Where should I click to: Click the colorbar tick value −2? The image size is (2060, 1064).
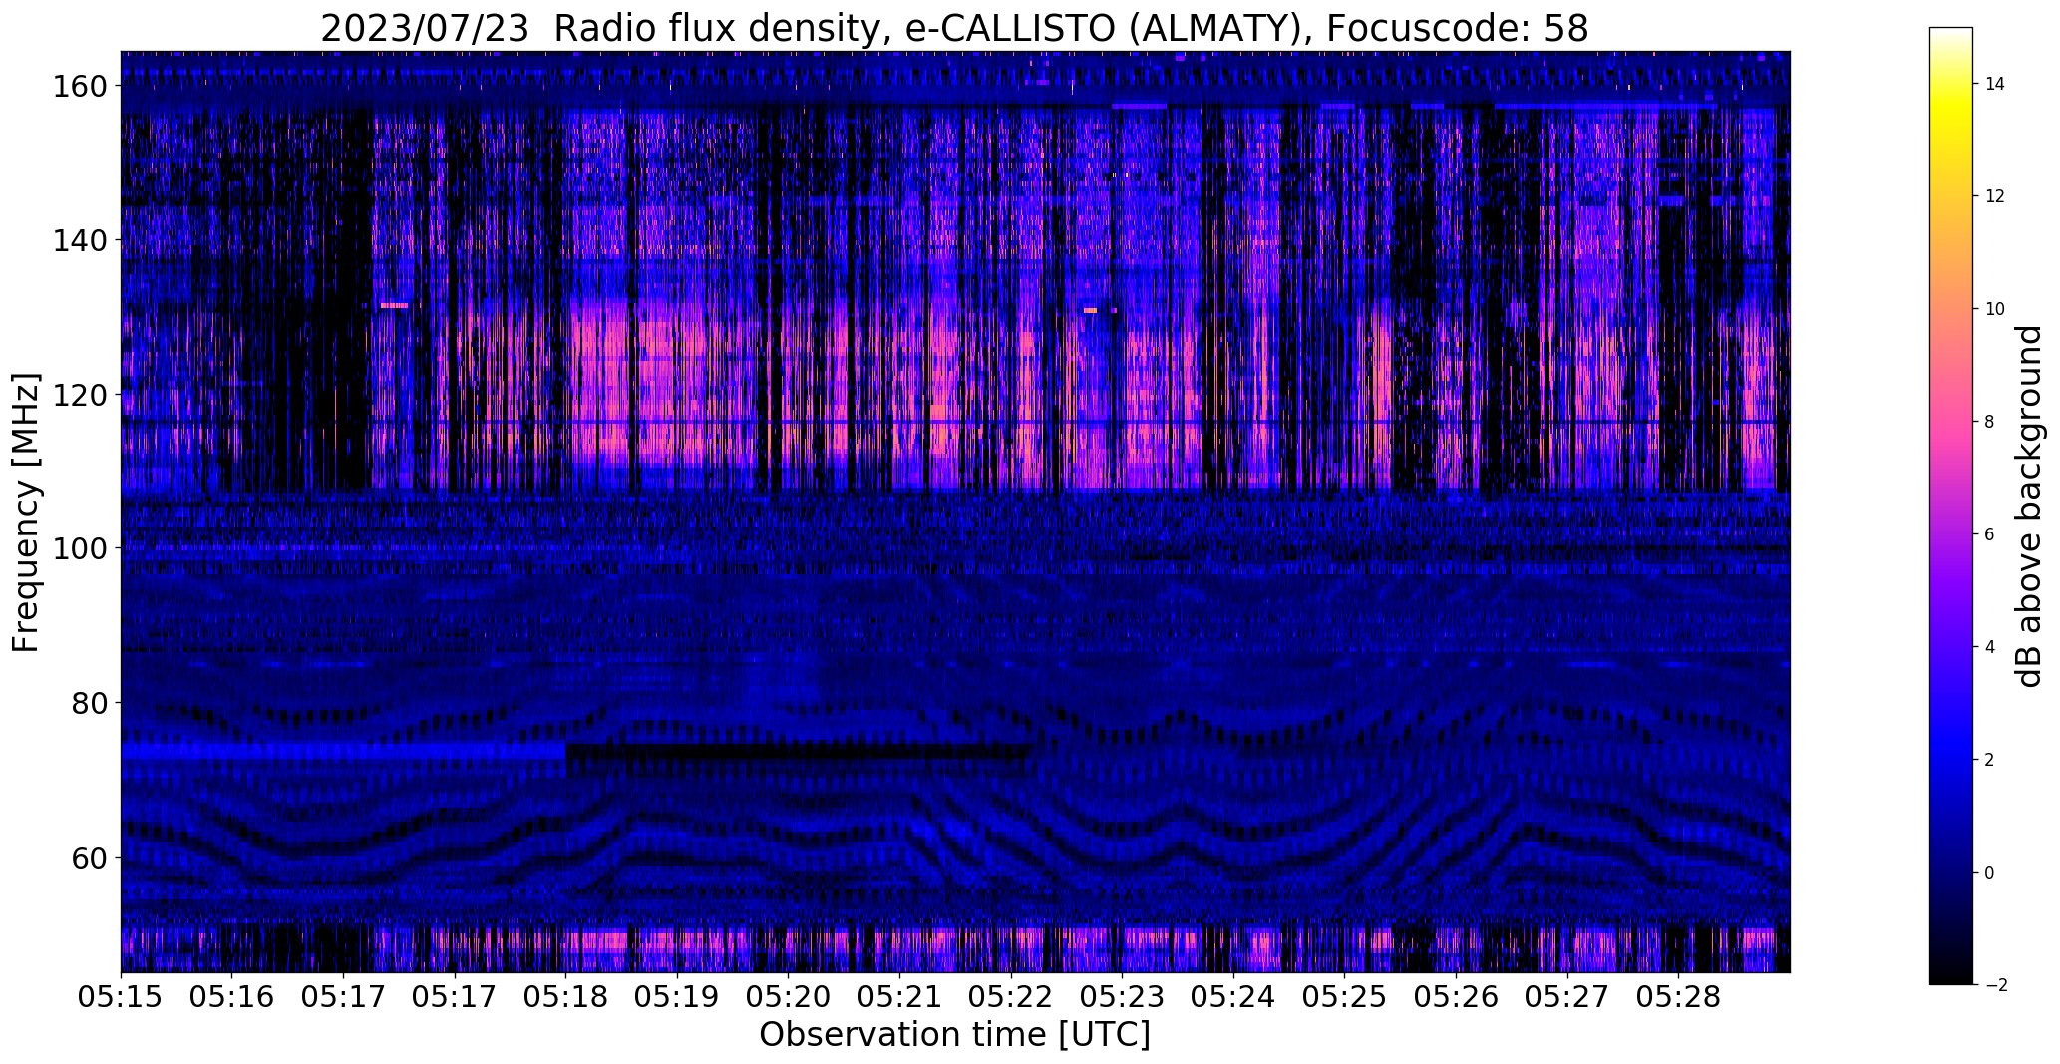click(x=1995, y=985)
